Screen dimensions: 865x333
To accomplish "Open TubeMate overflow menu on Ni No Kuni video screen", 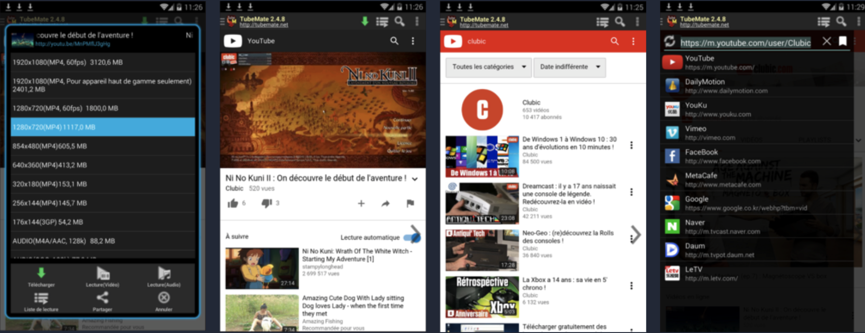I will coord(417,22).
